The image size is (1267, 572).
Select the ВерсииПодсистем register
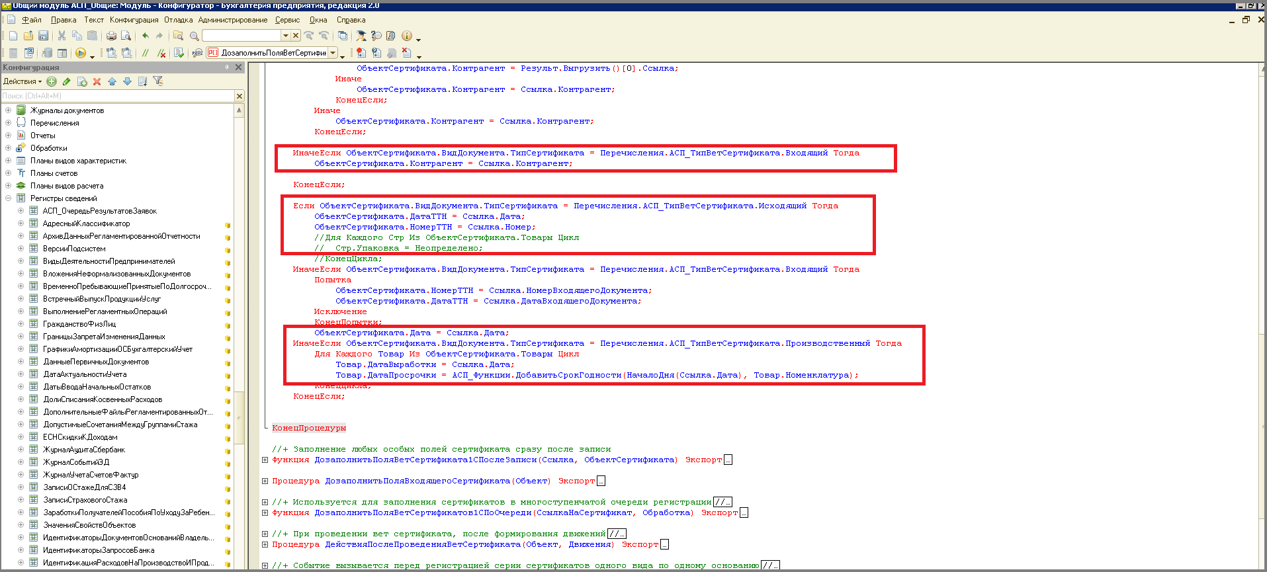point(74,249)
